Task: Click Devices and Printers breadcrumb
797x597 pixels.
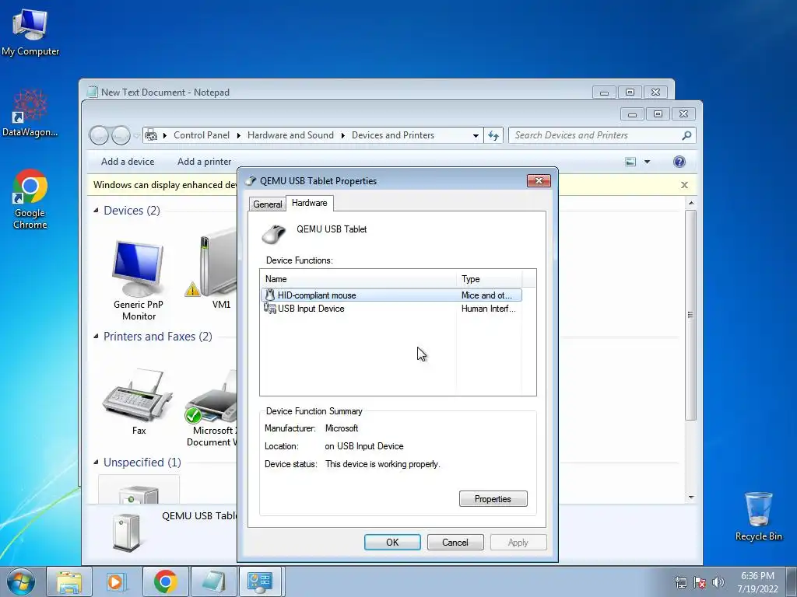Action: coord(393,135)
